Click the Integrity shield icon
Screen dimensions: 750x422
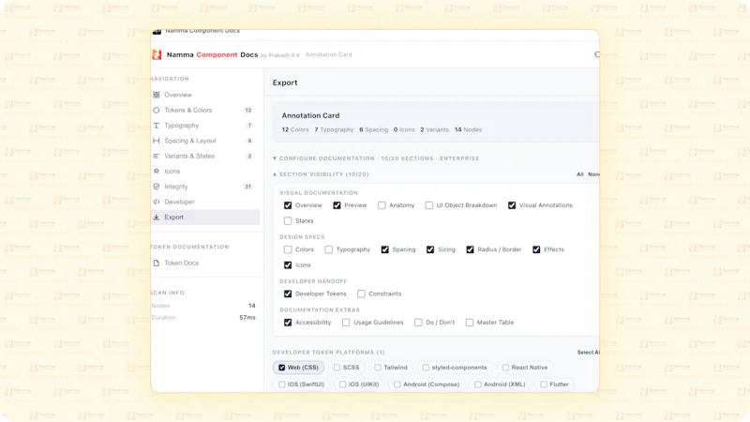pos(157,186)
